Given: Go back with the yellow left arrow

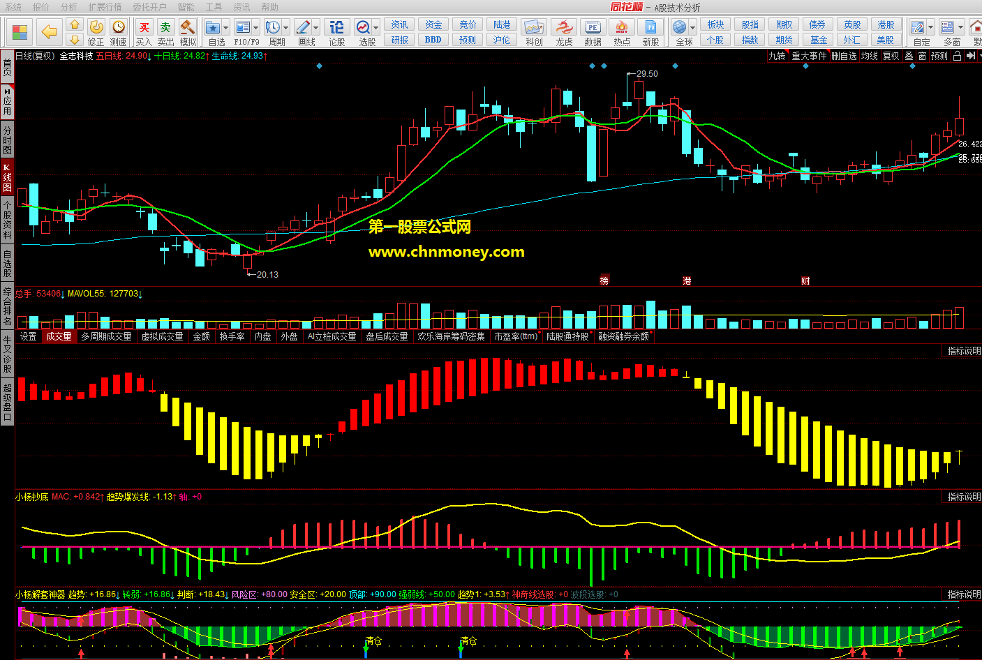Looking at the screenshot, I should coord(49,32).
